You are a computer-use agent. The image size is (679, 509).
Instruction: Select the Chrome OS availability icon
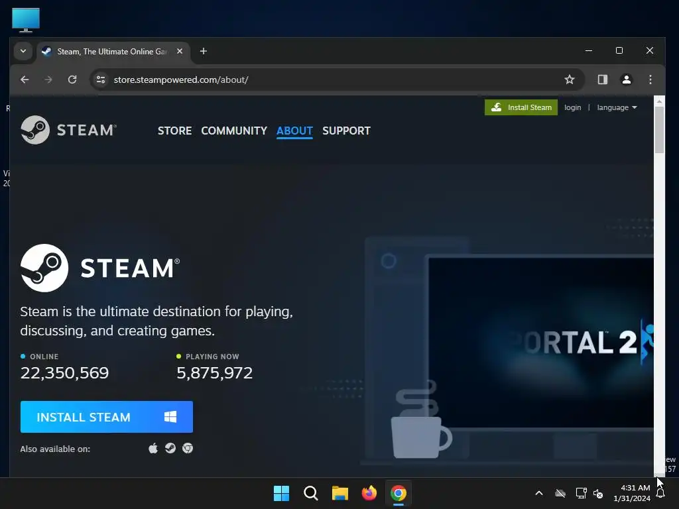(x=188, y=449)
